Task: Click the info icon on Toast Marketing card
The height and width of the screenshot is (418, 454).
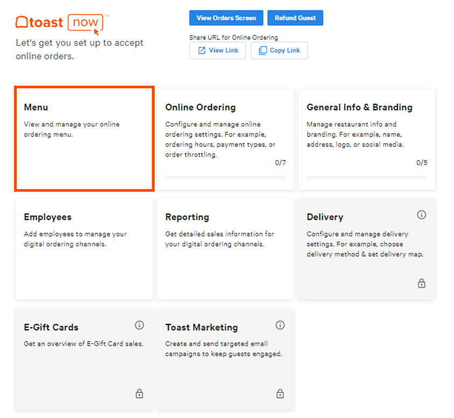Action: (x=280, y=325)
